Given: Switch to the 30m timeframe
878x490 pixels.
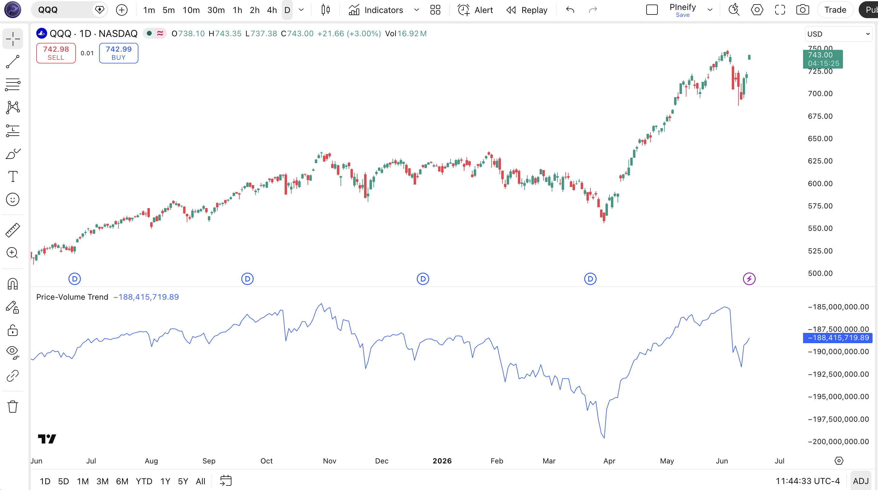Looking at the screenshot, I should 216,10.
